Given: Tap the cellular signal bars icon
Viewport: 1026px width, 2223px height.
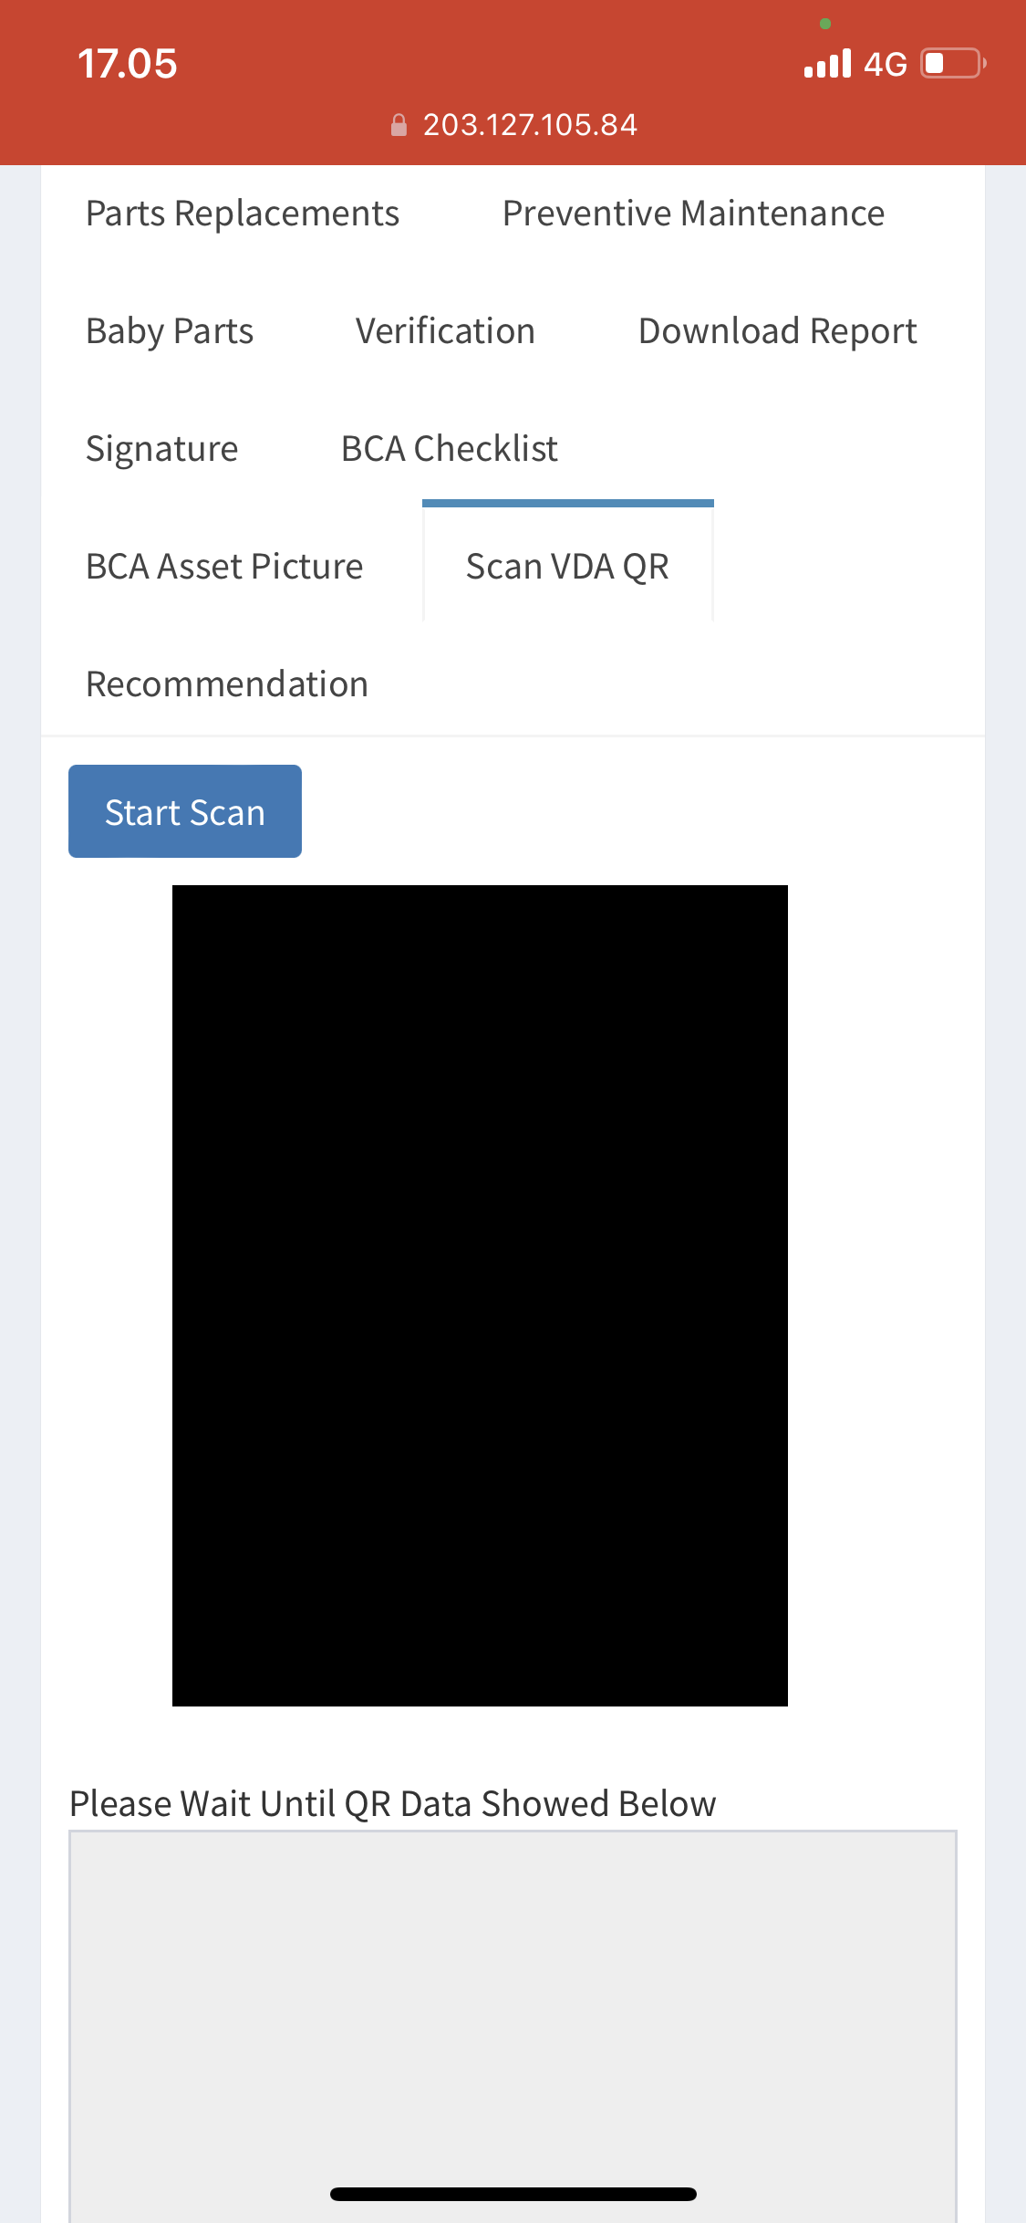Looking at the screenshot, I should point(827,64).
